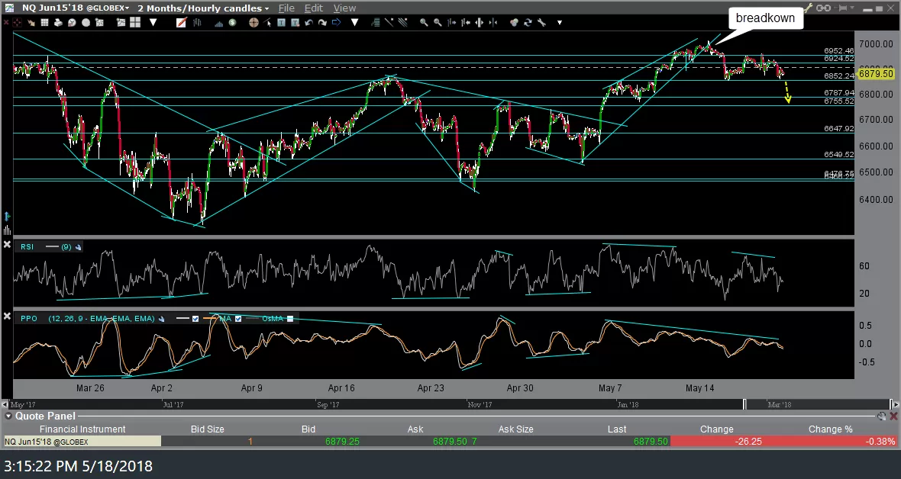The image size is (901, 479).
Task: Expand the first toolbar overflow arrow
Action: pos(153,22)
